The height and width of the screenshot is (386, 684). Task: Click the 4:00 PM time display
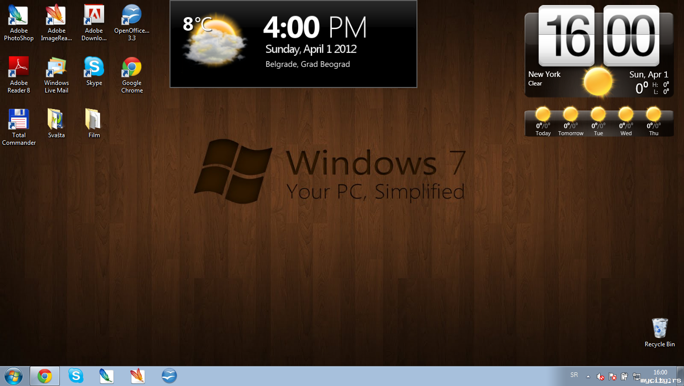pyautogui.click(x=315, y=28)
